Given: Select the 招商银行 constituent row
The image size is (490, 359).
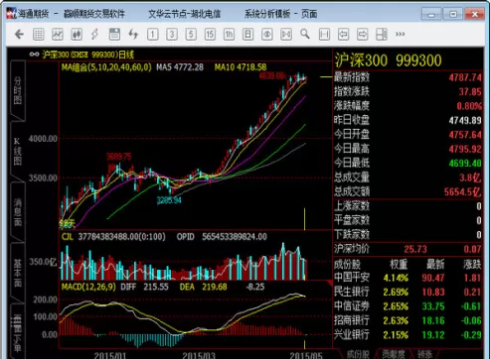Looking at the screenshot, I should [x=408, y=320].
